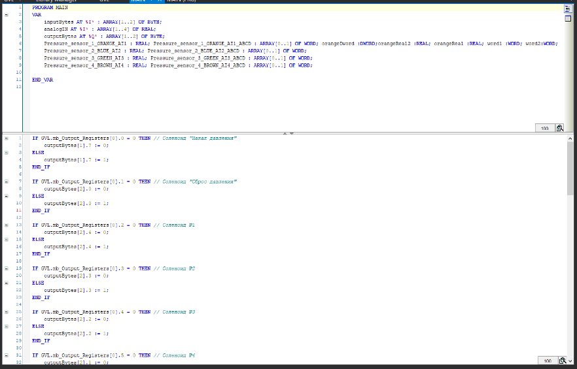The height and width of the screenshot is (369, 577).
Task: Click END_IF on code line 29
Action: point(41,341)
